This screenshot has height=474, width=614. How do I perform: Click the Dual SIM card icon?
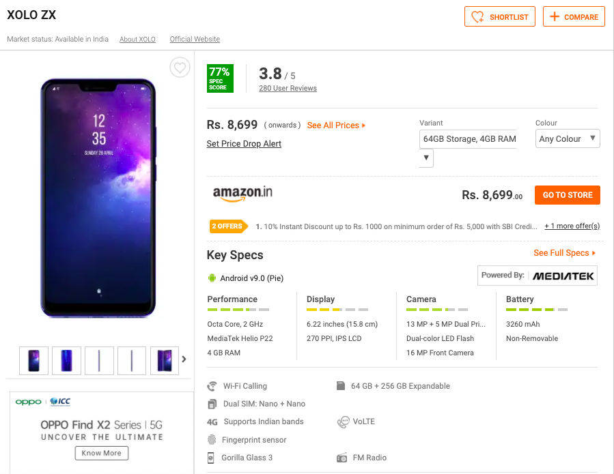tap(212, 404)
